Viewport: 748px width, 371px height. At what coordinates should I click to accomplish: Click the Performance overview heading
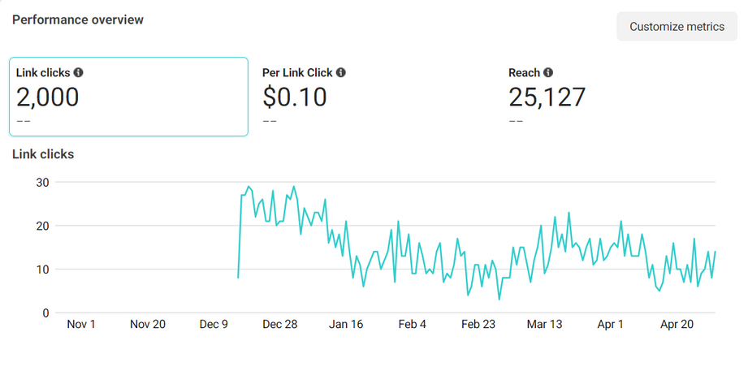point(78,19)
